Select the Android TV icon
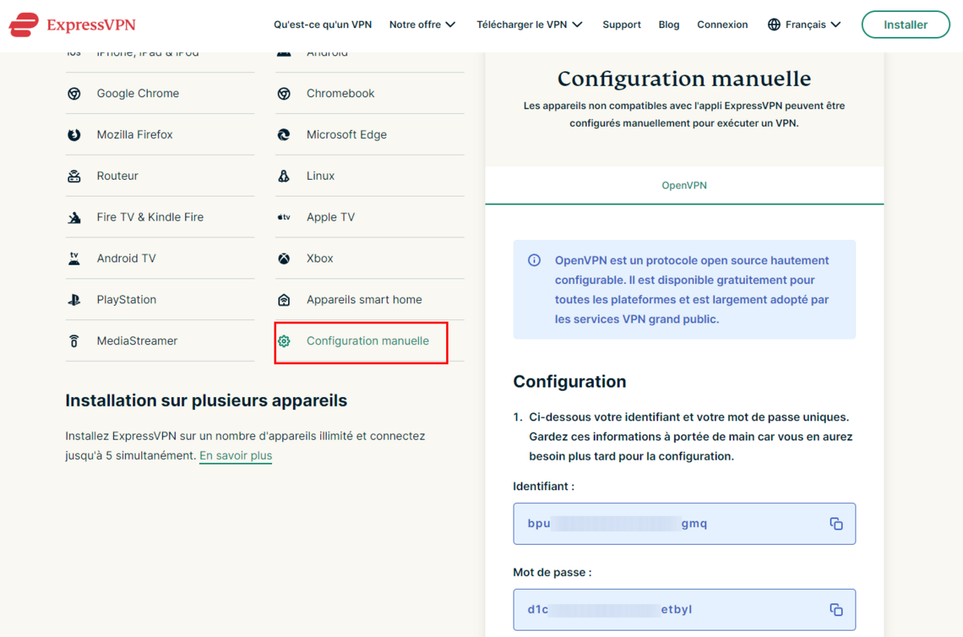Screen dimensions: 963x637 (x=74, y=258)
